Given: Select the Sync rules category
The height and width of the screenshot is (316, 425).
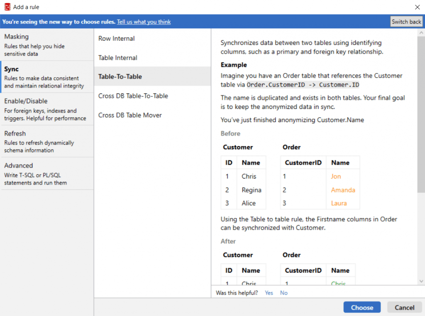Looking at the screenshot, I should (x=47, y=77).
